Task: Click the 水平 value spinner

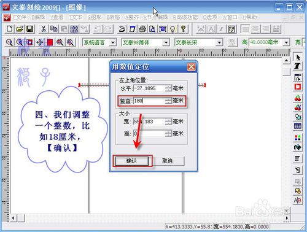Action: click(x=168, y=88)
